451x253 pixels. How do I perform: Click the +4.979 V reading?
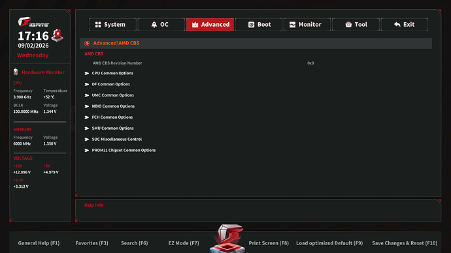coord(51,172)
